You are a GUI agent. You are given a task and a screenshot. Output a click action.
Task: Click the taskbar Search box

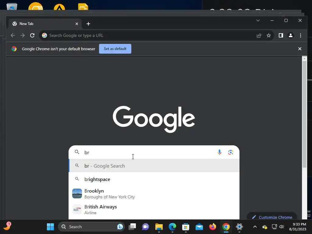[x=91, y=227]
